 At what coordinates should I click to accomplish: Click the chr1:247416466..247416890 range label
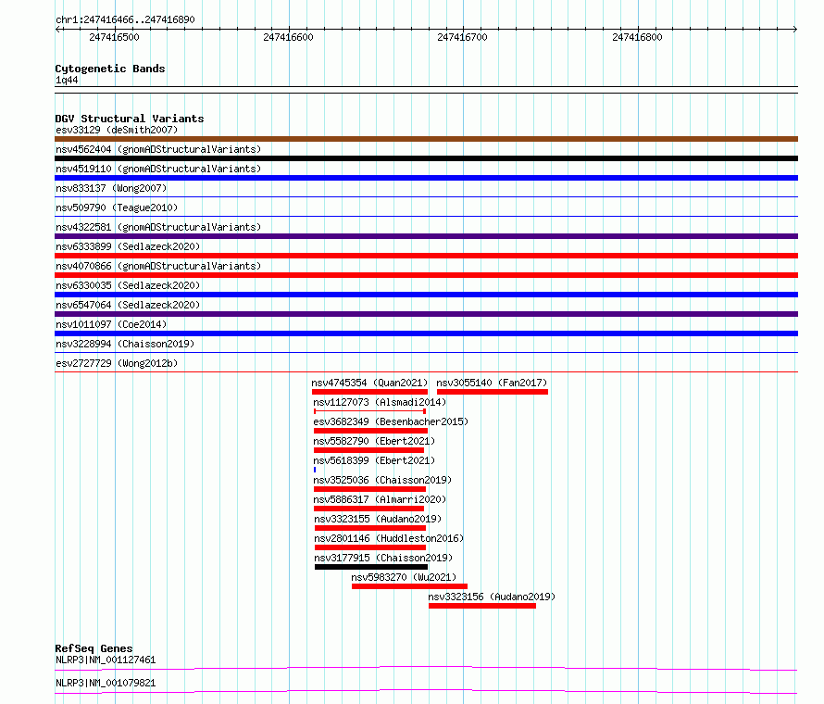(x=125, y=19)
